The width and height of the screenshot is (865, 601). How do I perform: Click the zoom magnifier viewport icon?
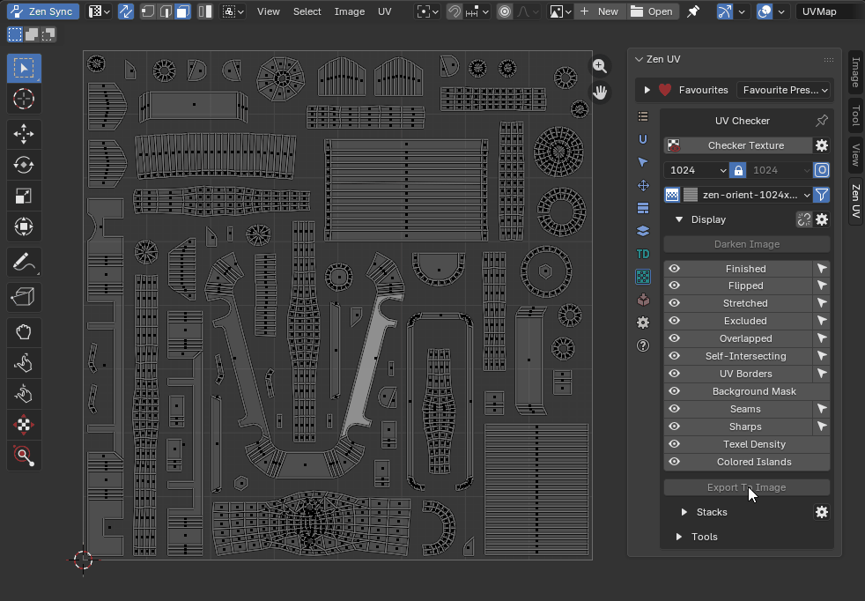tap(600, 66)
